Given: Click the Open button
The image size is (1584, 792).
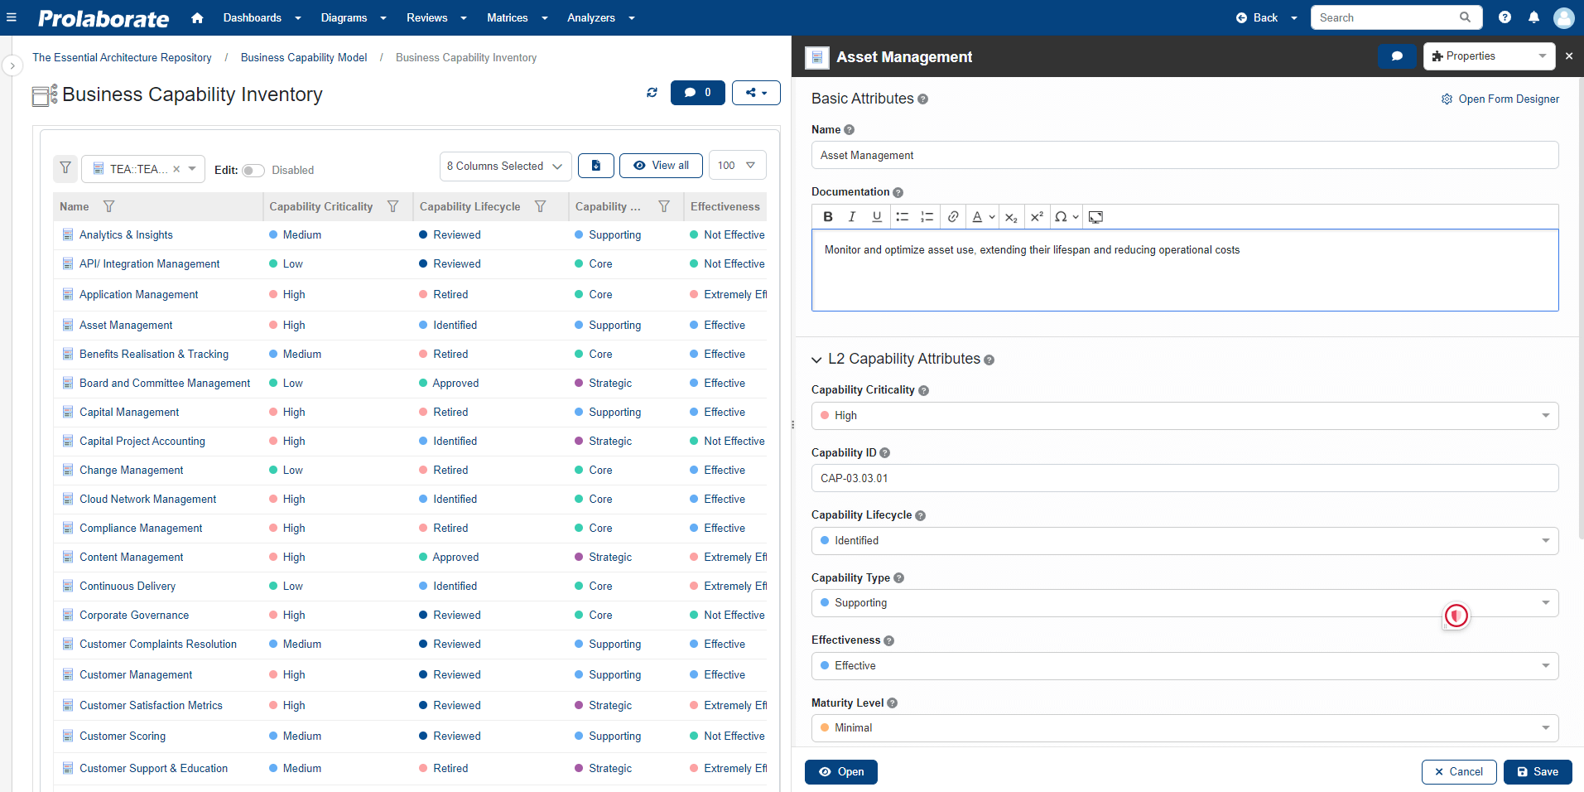Looking at the screenshot, I should tap(840, 772).
